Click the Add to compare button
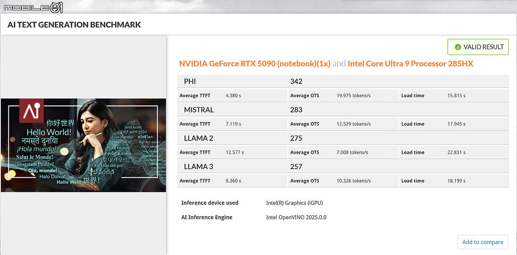 click(x=483, y=242)
